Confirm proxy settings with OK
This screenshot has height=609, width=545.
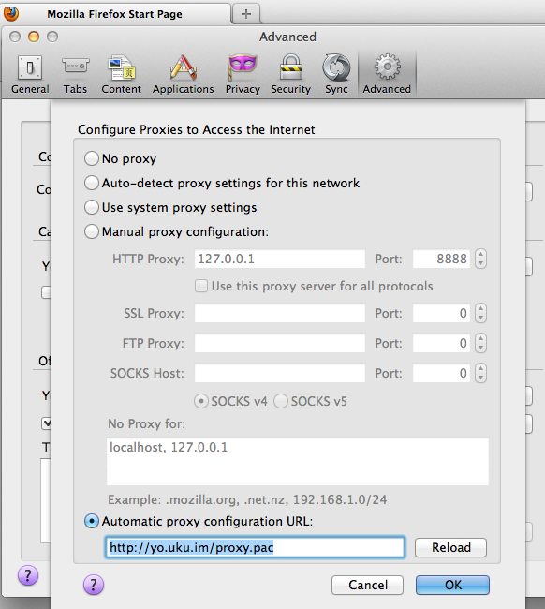click(x=452, y=585)
